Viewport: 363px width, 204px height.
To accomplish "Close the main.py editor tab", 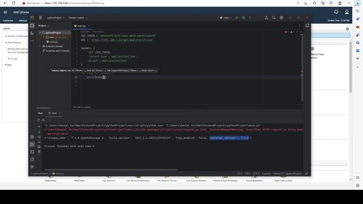I will tap(88, 26).
